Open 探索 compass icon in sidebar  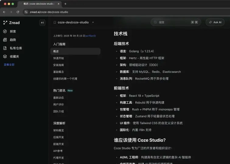point(5,31)
